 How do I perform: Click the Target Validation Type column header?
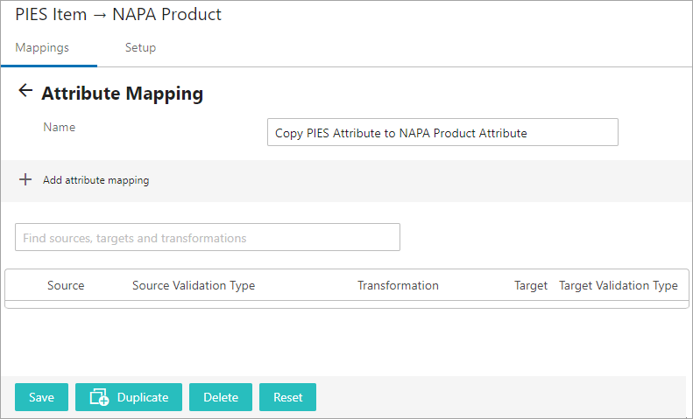click(618, 286)
